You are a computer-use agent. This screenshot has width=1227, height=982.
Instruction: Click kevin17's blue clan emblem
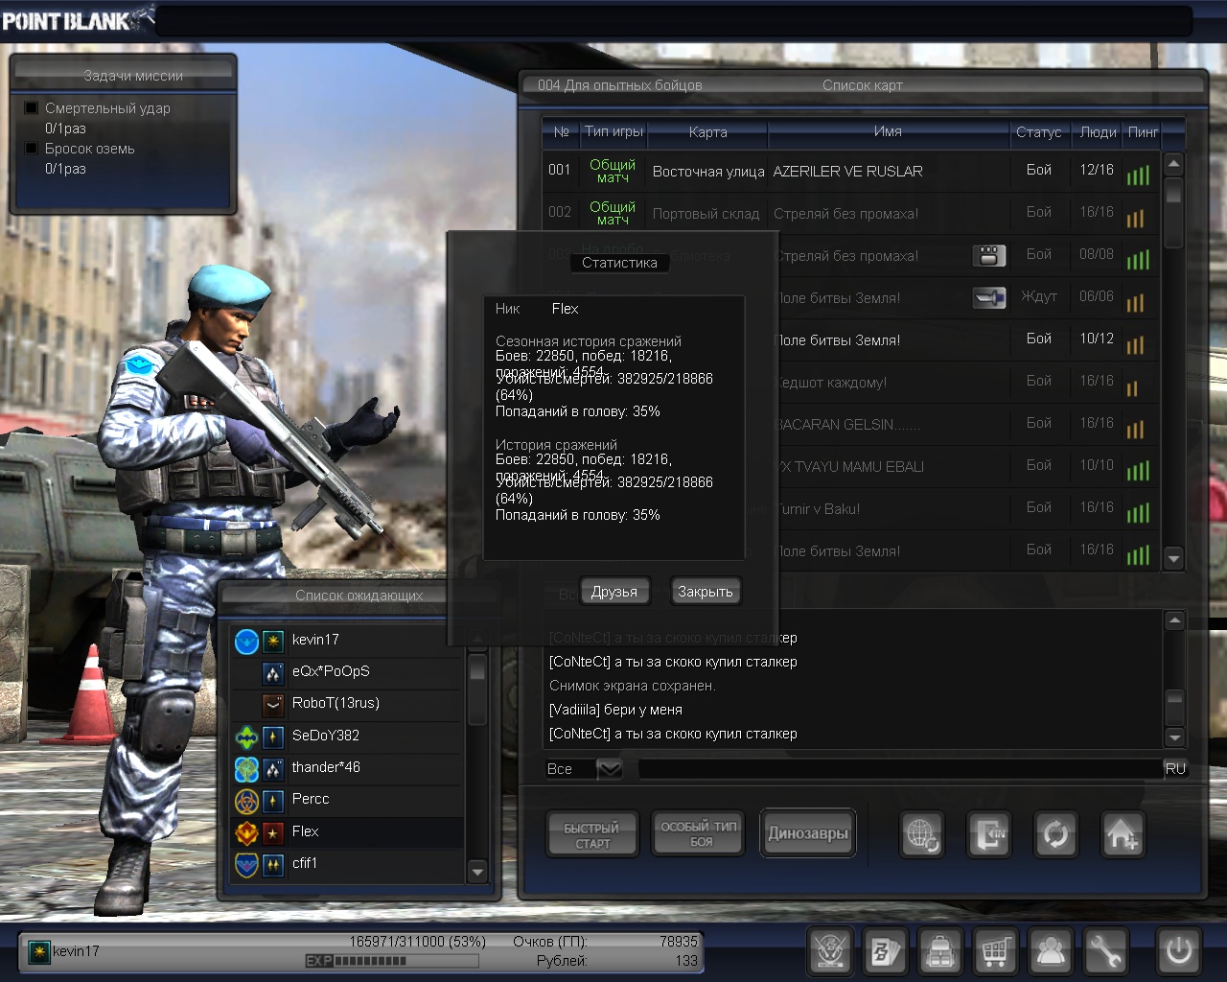(x=246, y=641)
